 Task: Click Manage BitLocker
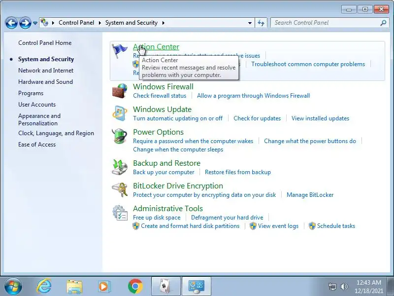(x=310, y=195)
